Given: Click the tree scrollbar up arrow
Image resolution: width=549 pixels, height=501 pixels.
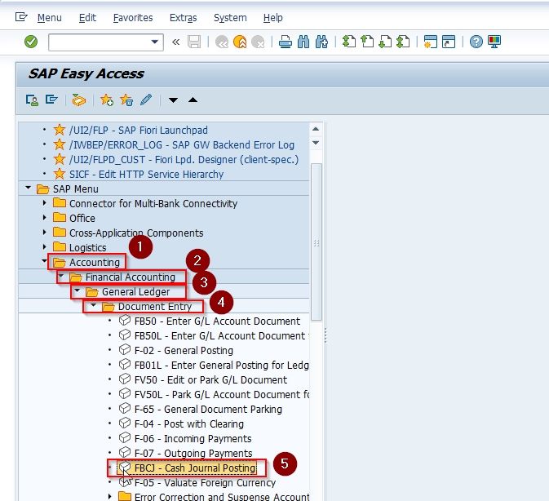Looking at the screenshot, I should (316, 129).
